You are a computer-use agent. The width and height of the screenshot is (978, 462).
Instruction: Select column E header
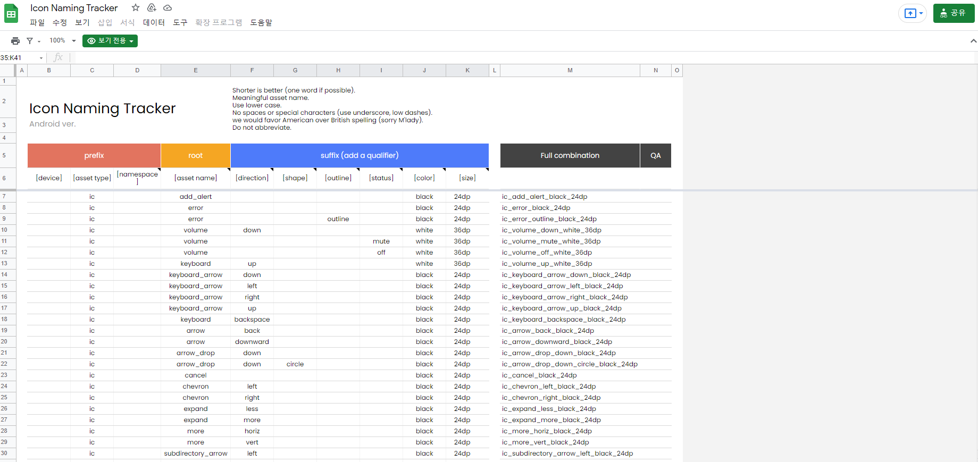click(x=196, y=70)
